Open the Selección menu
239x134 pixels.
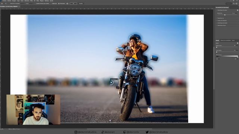(27, 1)
